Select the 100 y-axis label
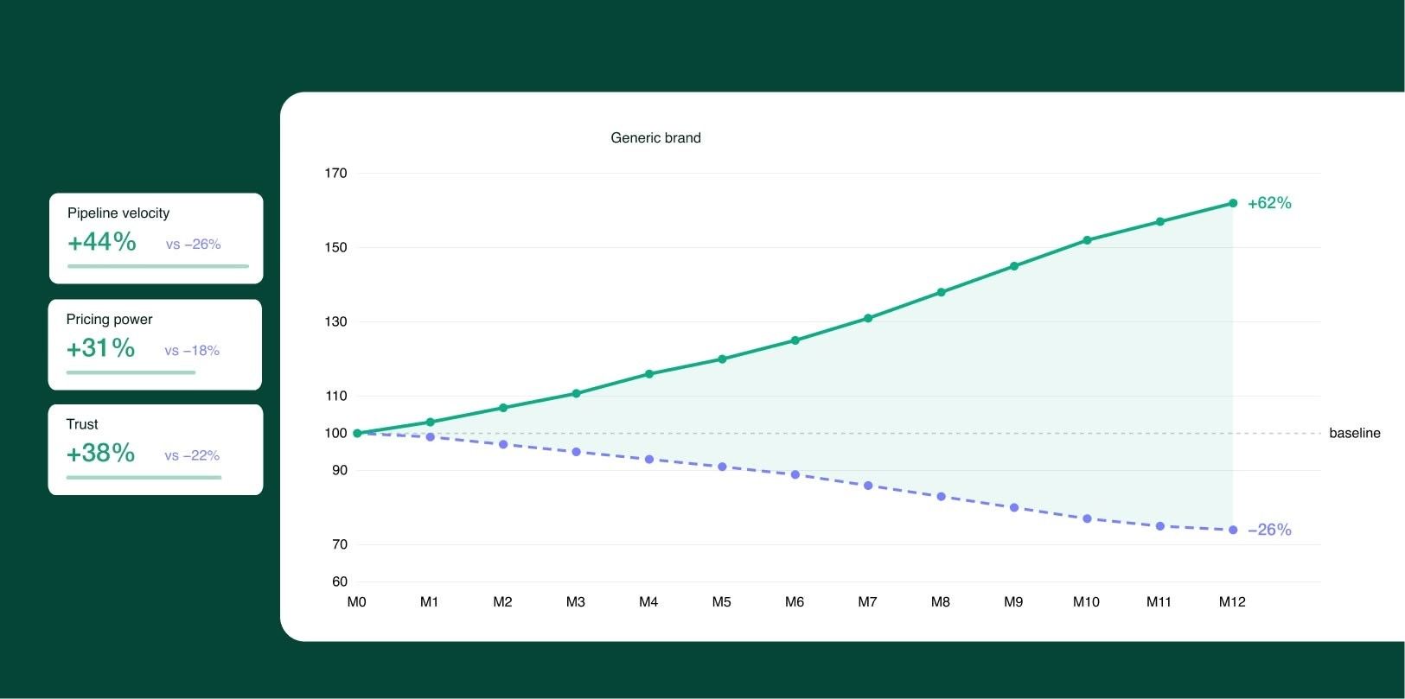The height and width of the screenshot is (699, 1405). 335,433
